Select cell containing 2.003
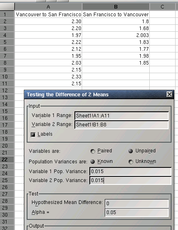The image size is (178, 230). pyautogui.click(x=116, y=35)
